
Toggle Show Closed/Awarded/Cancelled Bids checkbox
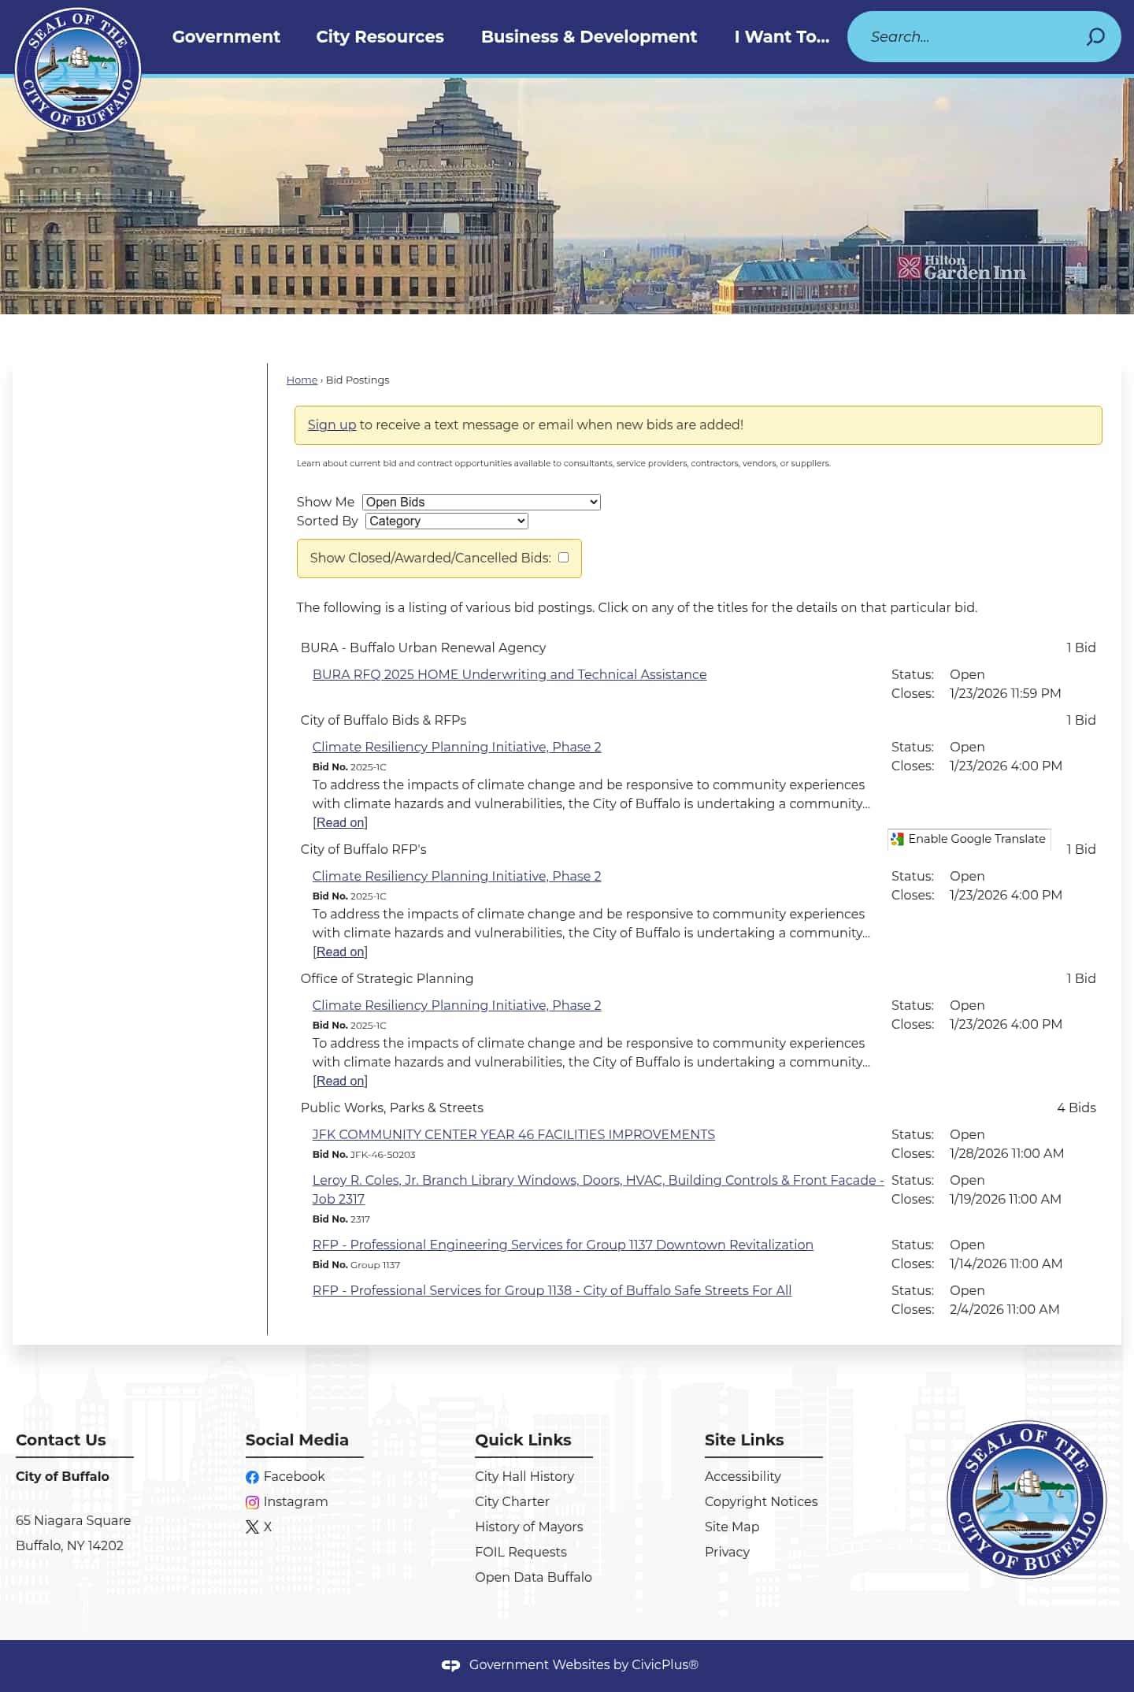[x=564, y=558]
